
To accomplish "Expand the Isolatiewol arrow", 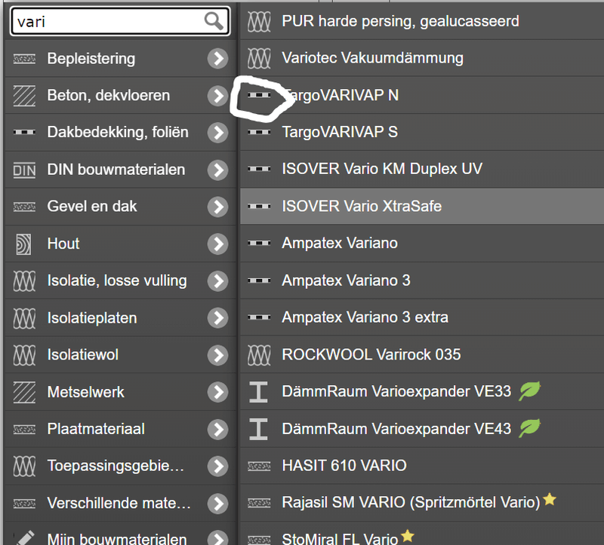I will coord(217,355).
